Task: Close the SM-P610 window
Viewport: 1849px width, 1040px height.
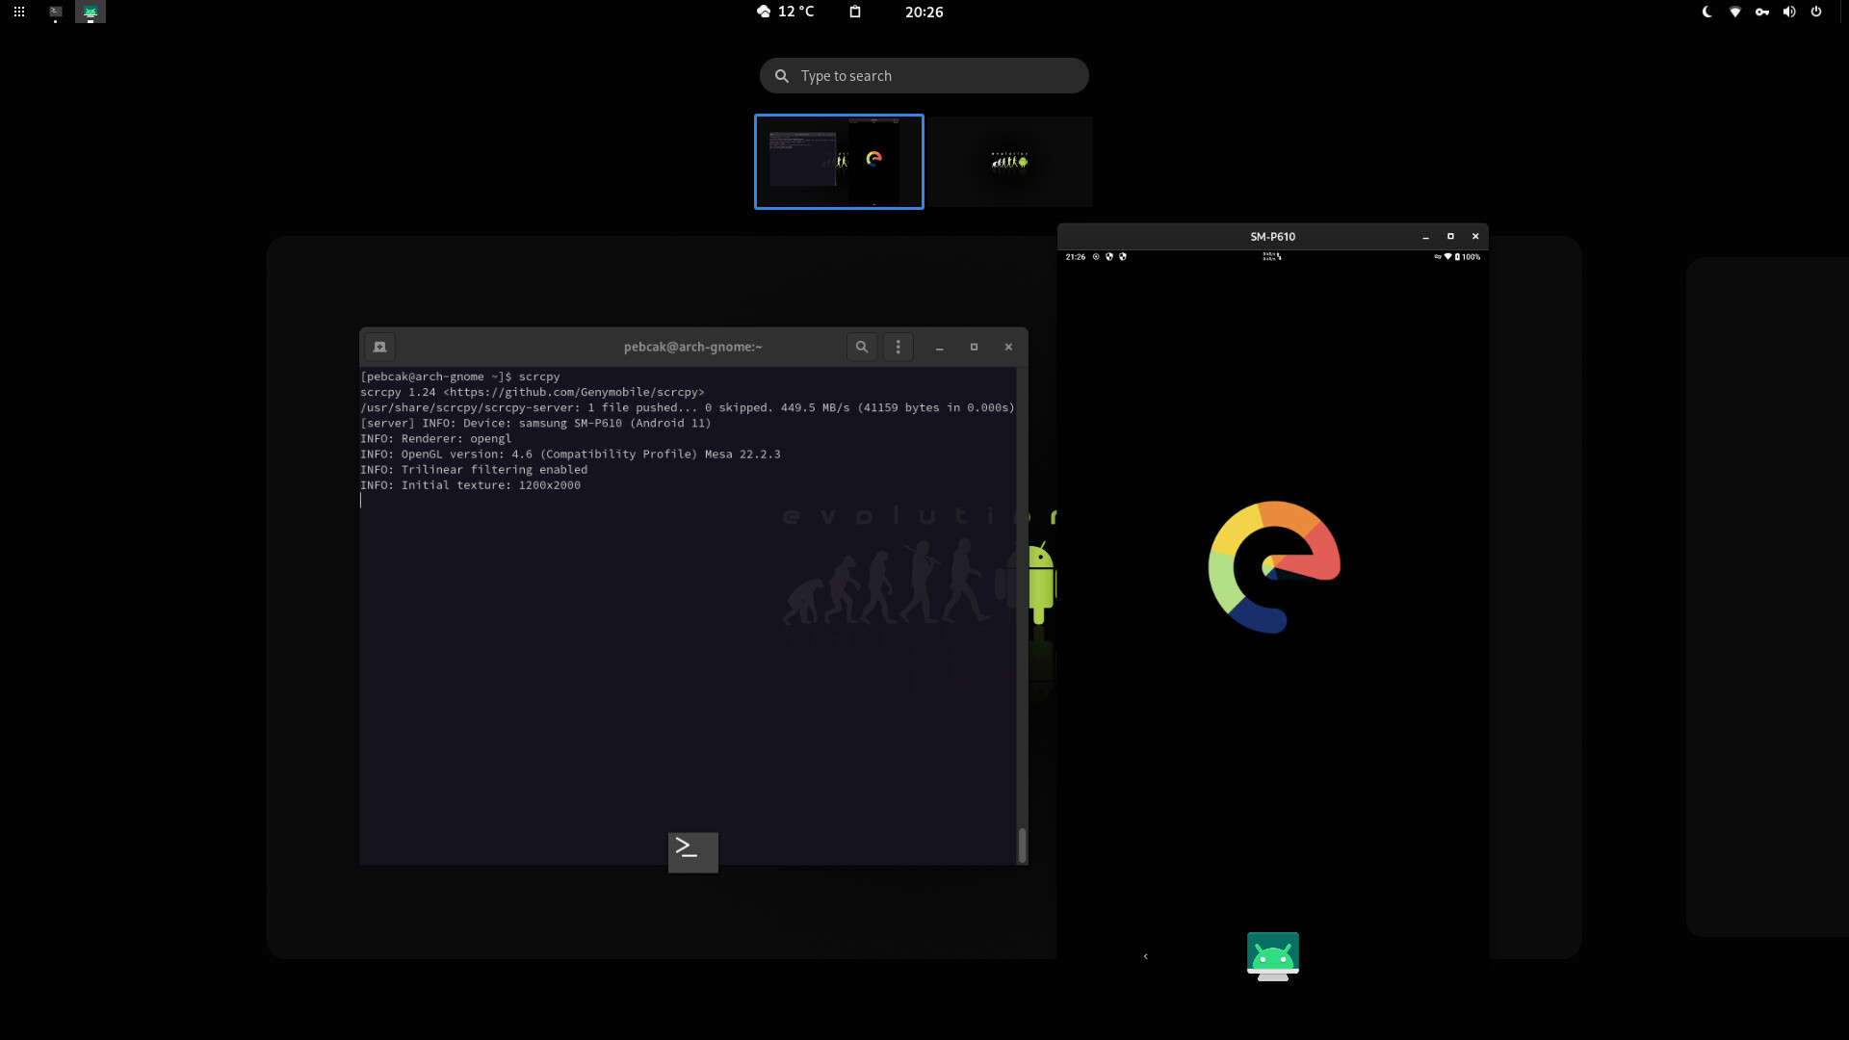Action: tap(1475, 237)
